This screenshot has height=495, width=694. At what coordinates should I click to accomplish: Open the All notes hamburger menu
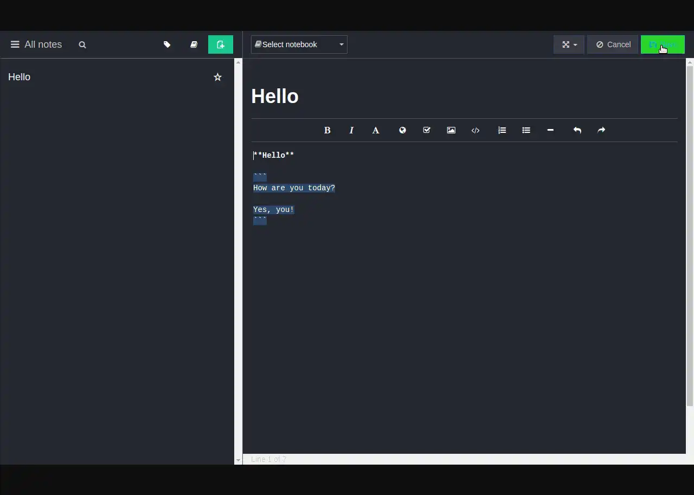tap(15, 44)
